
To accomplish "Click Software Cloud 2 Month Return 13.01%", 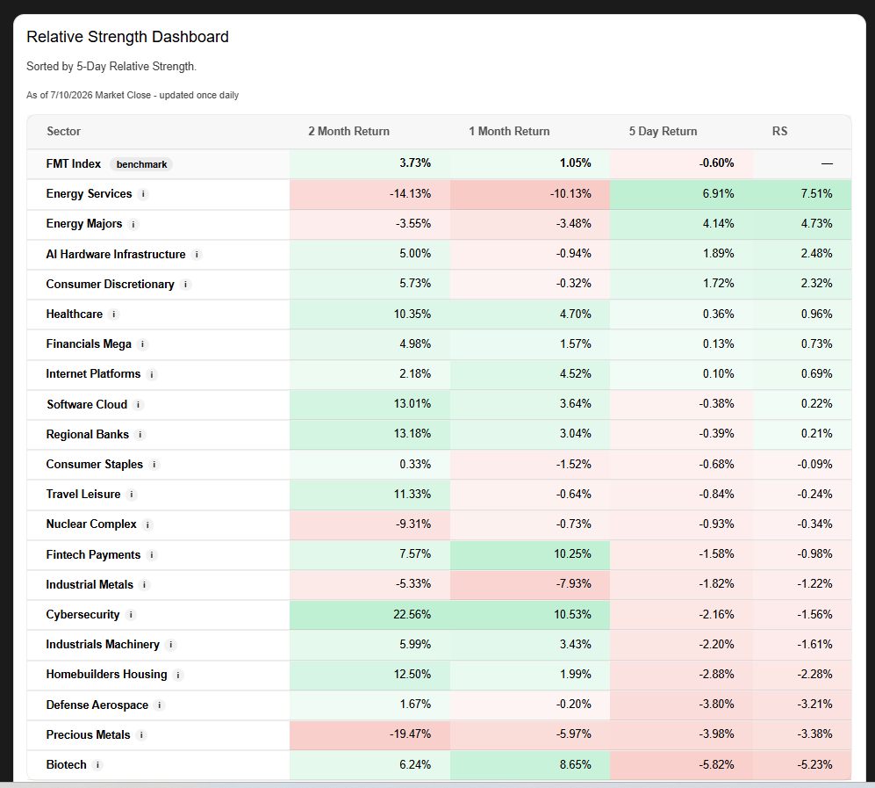I will [412, 404].
